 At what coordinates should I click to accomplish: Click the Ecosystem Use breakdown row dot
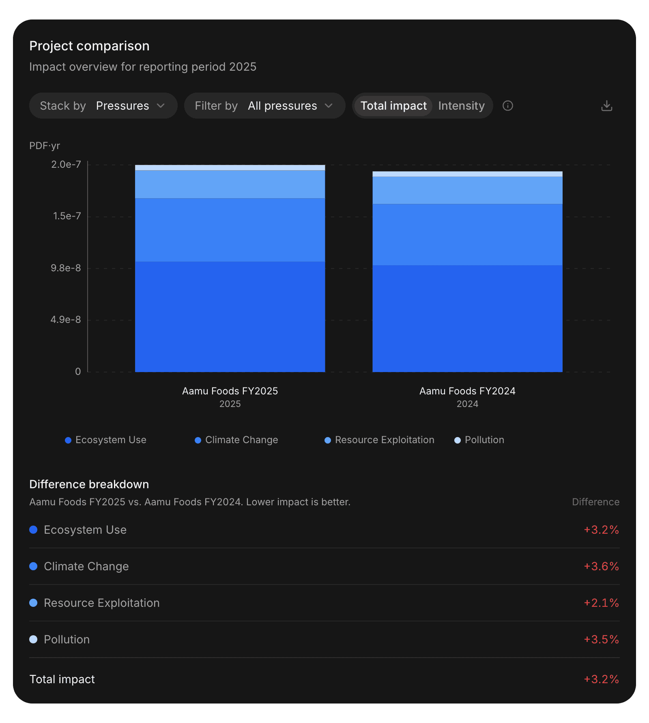click(x=34, y=530)
